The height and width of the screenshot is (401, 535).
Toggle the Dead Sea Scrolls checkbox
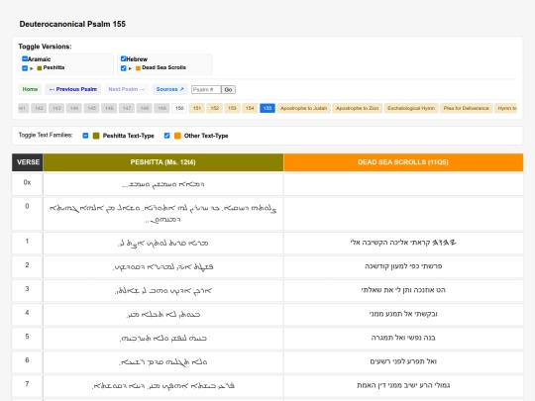point(124,68)
